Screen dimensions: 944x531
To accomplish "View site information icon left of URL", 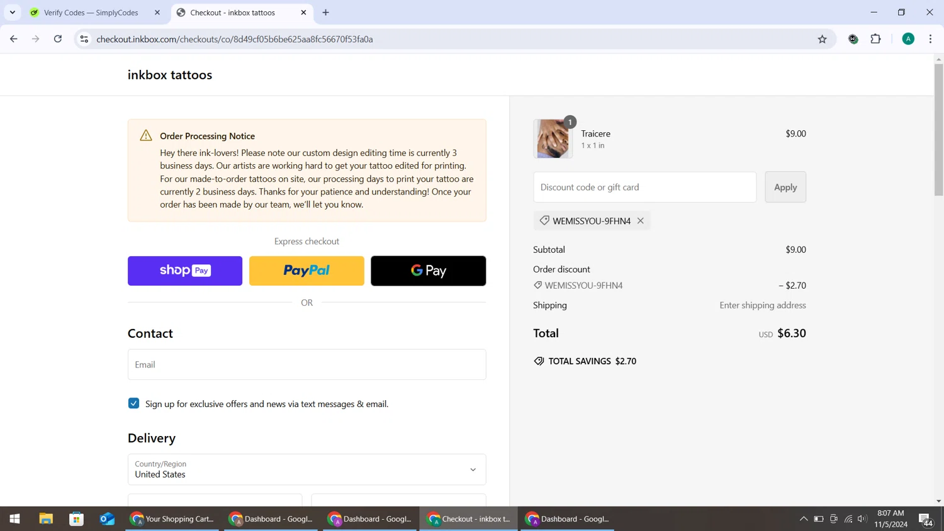I will click(x=84, y=39).
